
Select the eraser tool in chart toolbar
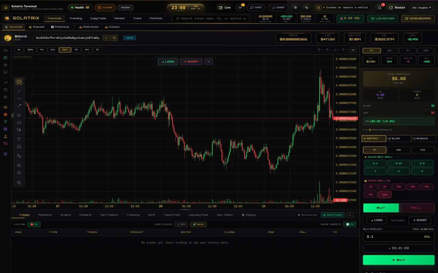click(x=19, y=156)
